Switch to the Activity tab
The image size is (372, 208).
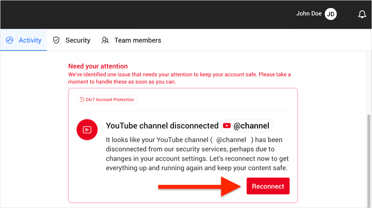pyautogui.click(x=24, y=40)
